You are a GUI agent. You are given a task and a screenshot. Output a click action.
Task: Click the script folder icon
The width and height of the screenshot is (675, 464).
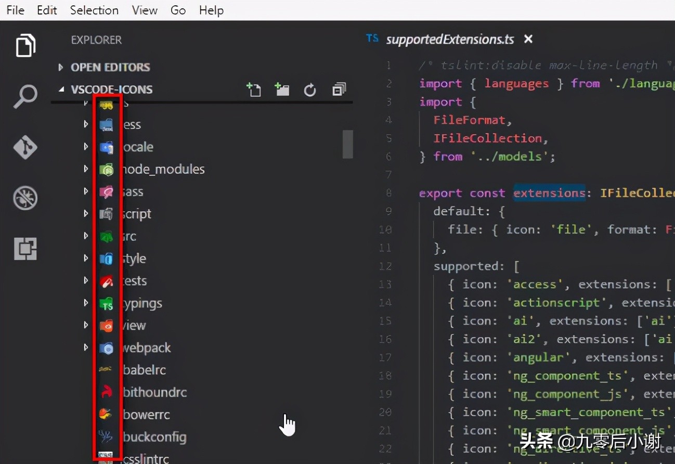click(107, 214)
